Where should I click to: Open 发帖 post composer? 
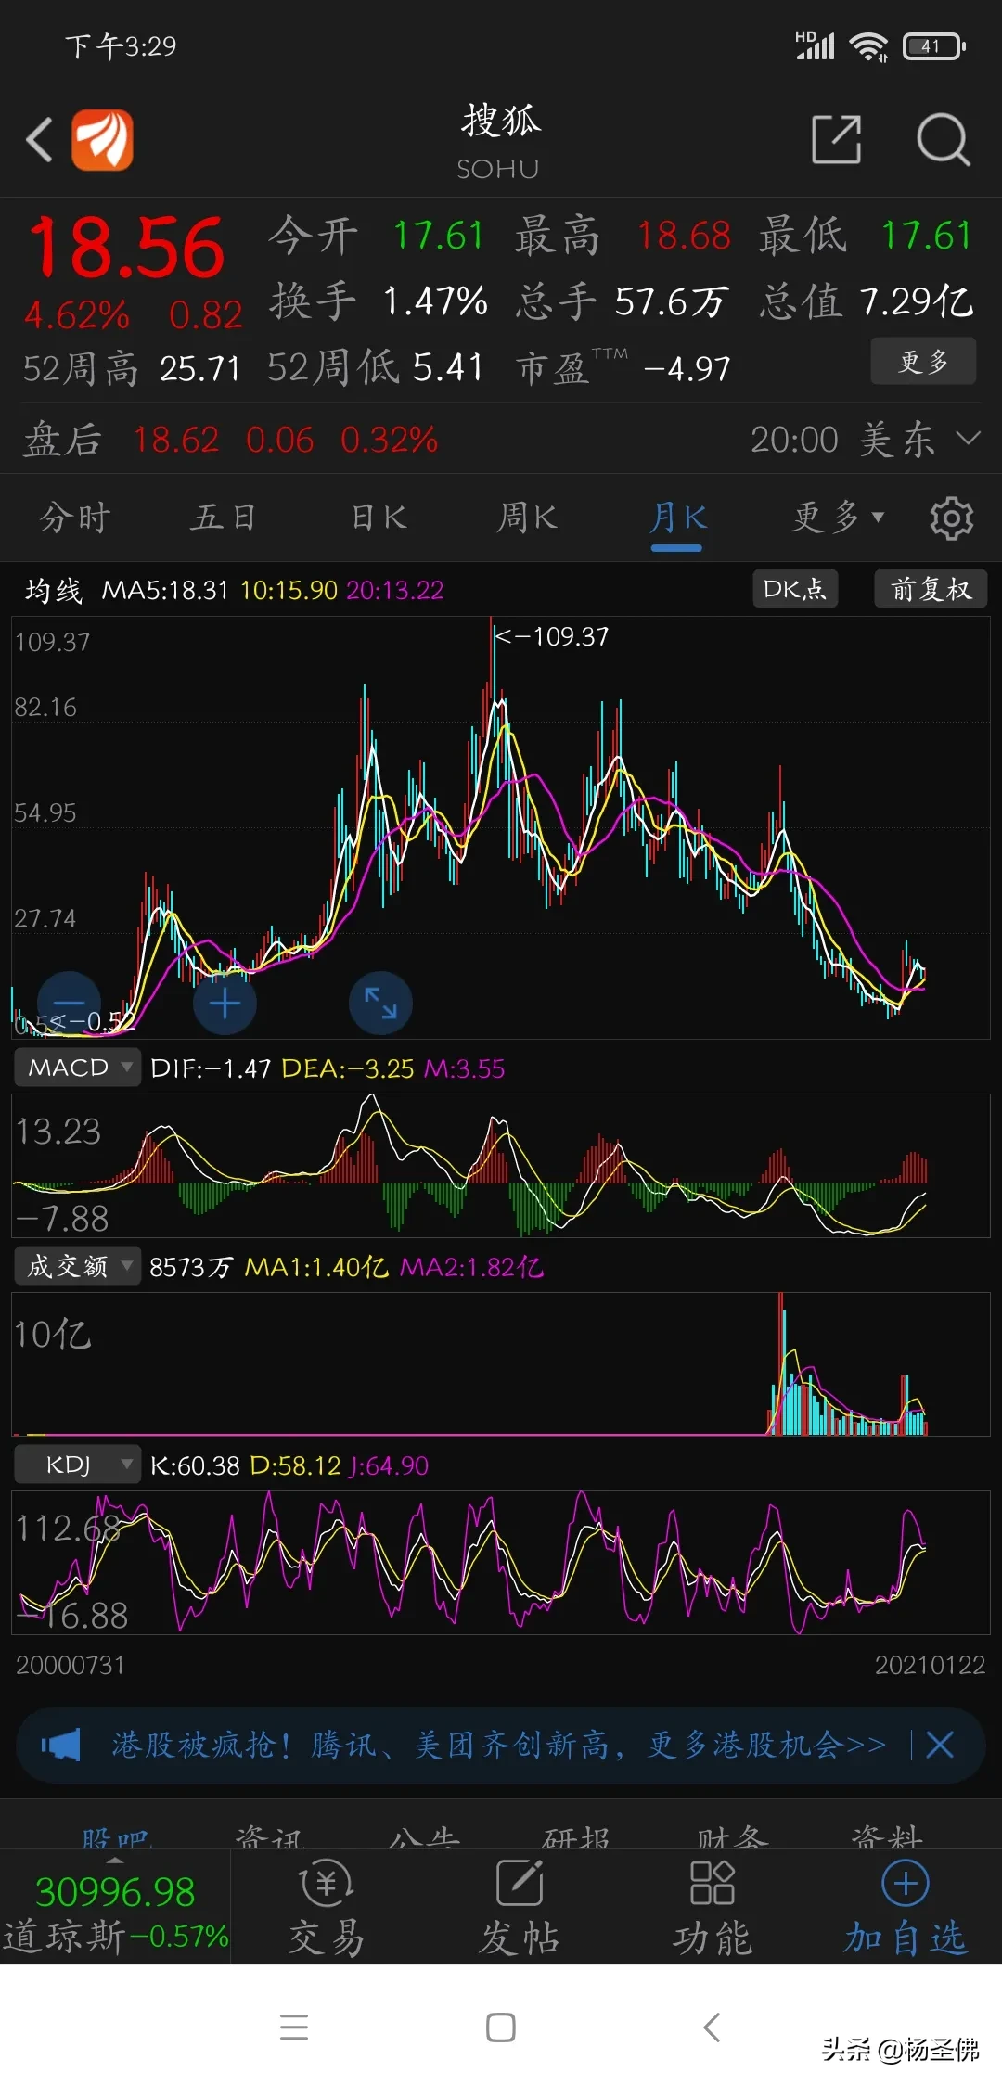[x=520, y=1908]
